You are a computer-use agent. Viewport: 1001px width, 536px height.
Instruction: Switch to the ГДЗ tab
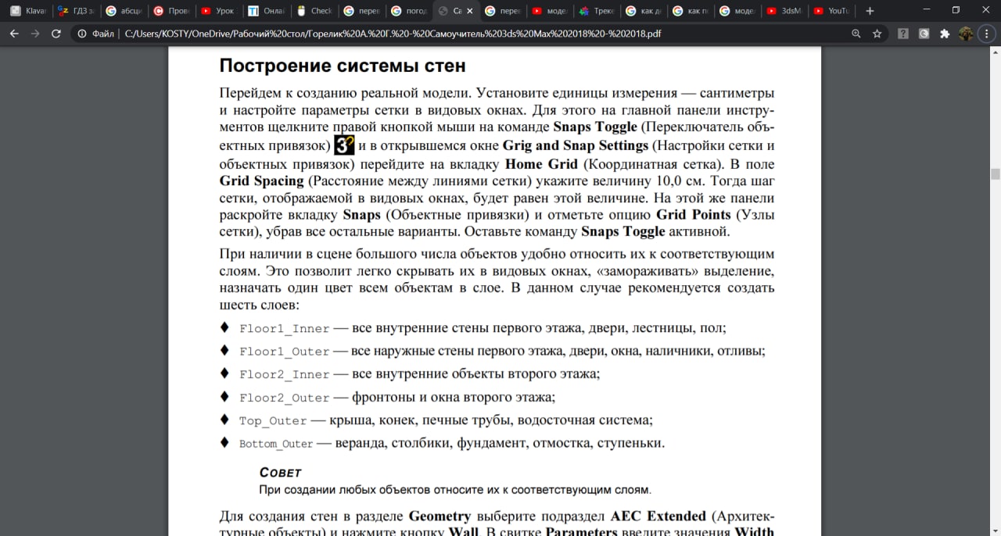click(x=76, y=11)
